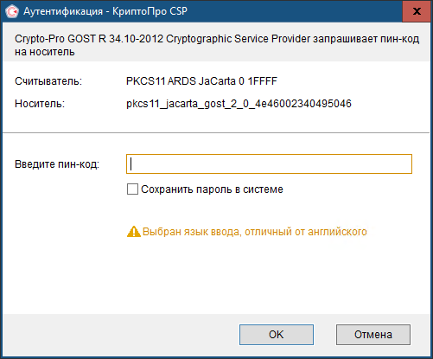
Task: Enable the Сохранить пароль в системе checkbox
Action: 132,189
